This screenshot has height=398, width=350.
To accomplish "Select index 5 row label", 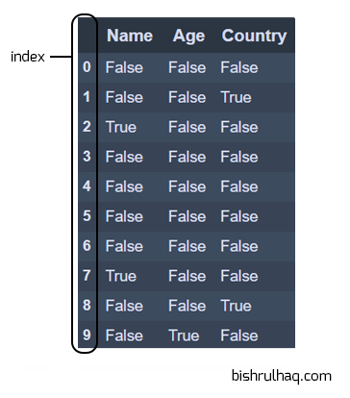I will coord(87,215).
